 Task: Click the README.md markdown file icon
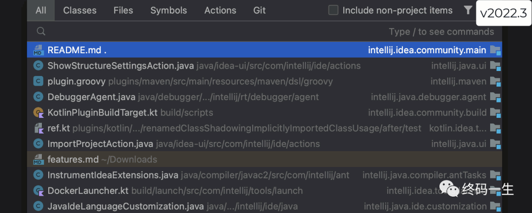pos(39,50)
